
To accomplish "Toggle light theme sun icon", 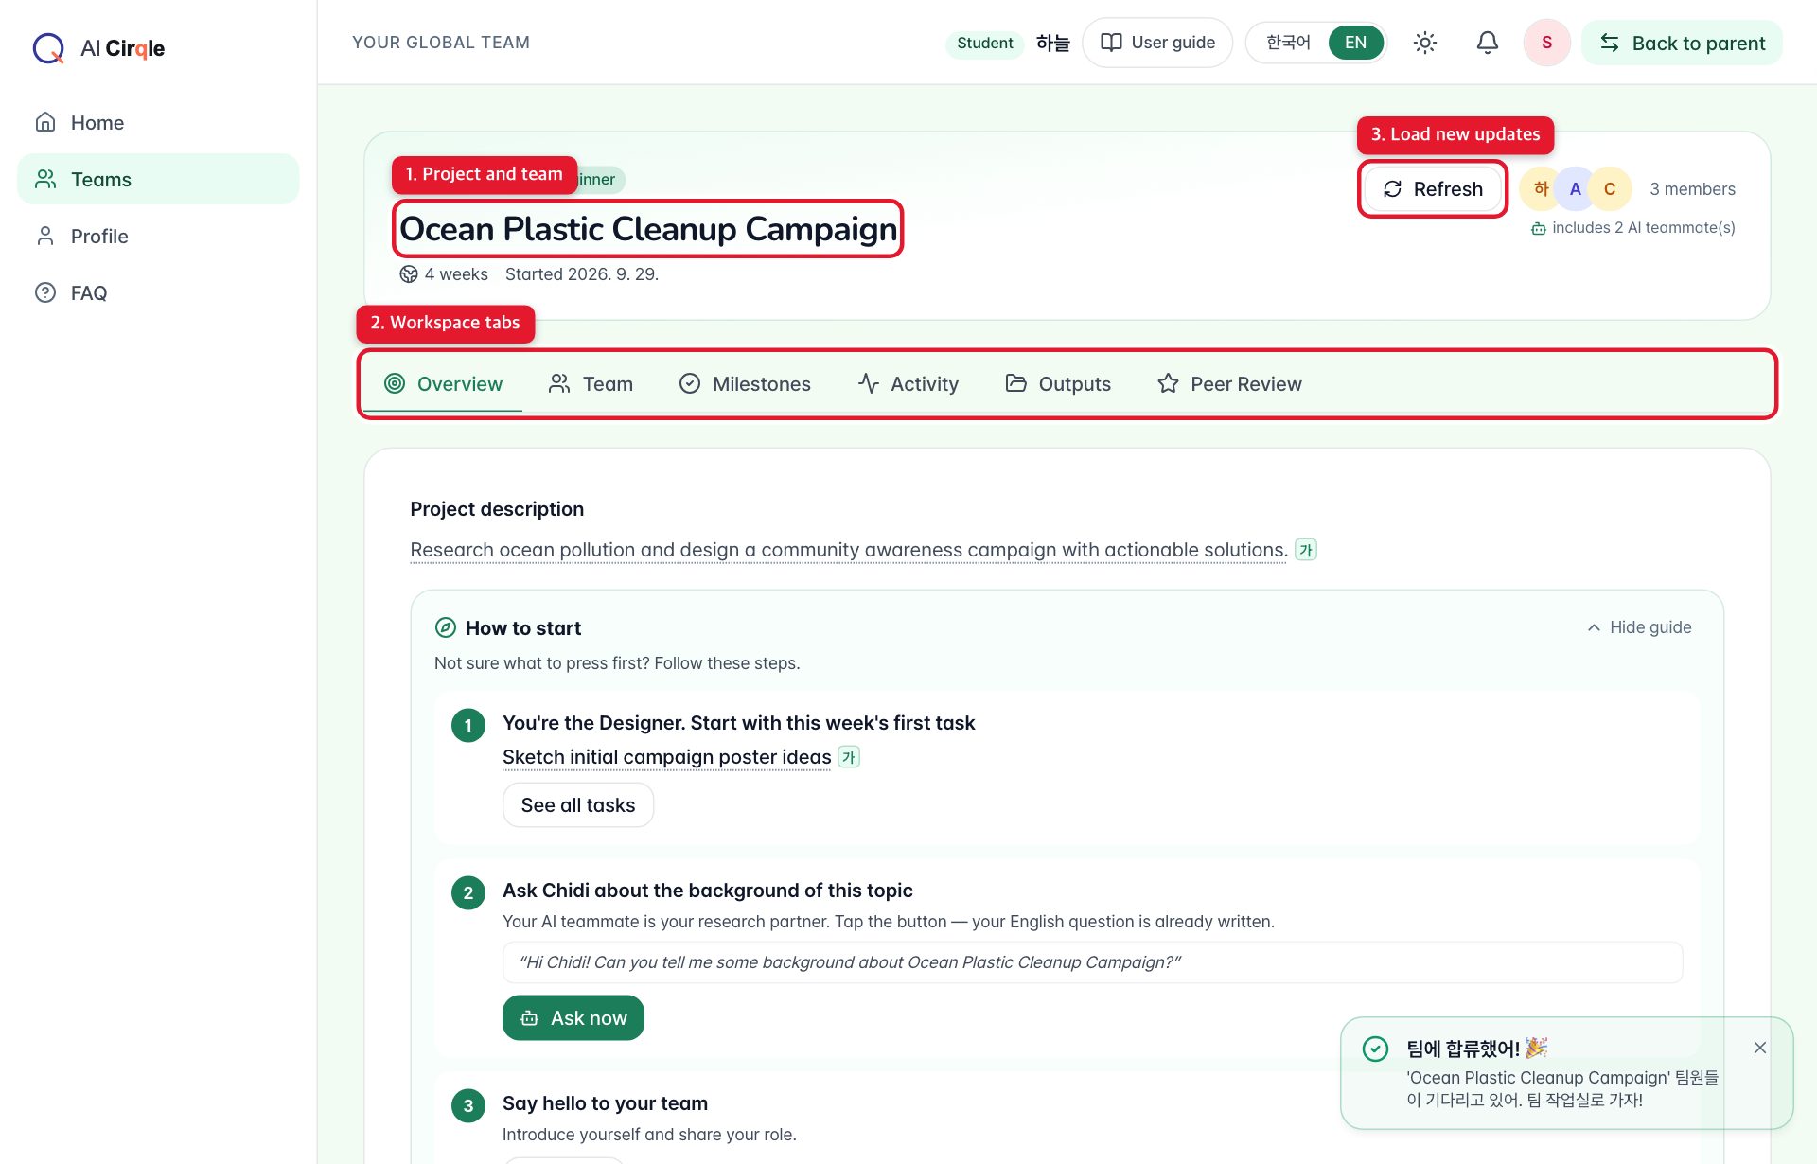I will pos(1424,43).
